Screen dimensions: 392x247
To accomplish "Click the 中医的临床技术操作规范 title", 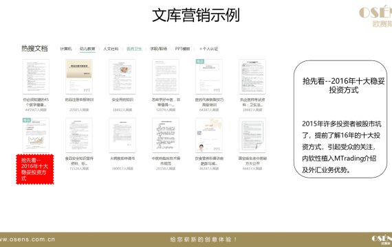I will (166, 161).
